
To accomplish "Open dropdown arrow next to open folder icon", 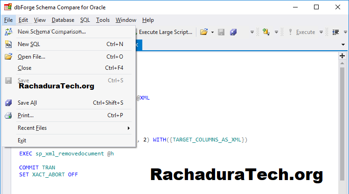I will (213, 33).
